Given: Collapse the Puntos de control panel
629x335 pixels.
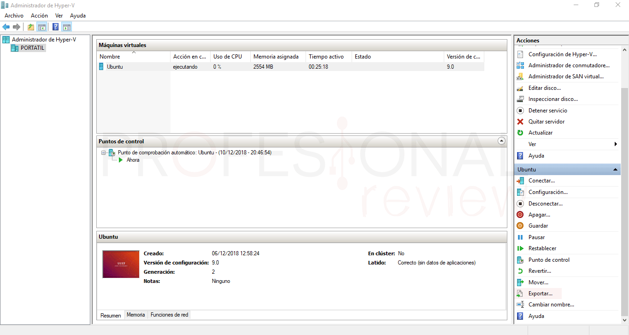Looking at the screenshot, I should click(x=502, y=141).
